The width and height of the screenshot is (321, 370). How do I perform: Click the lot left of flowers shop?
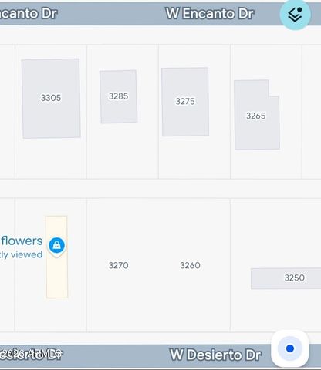tap(7, 264)
